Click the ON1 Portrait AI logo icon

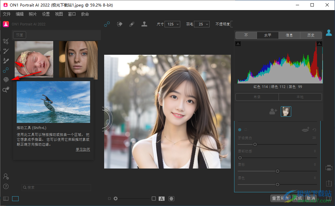pos(6,24)
